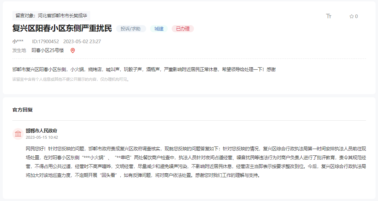Click the title 复兴区阳春小区东侧严重扰民

(62, 28)
